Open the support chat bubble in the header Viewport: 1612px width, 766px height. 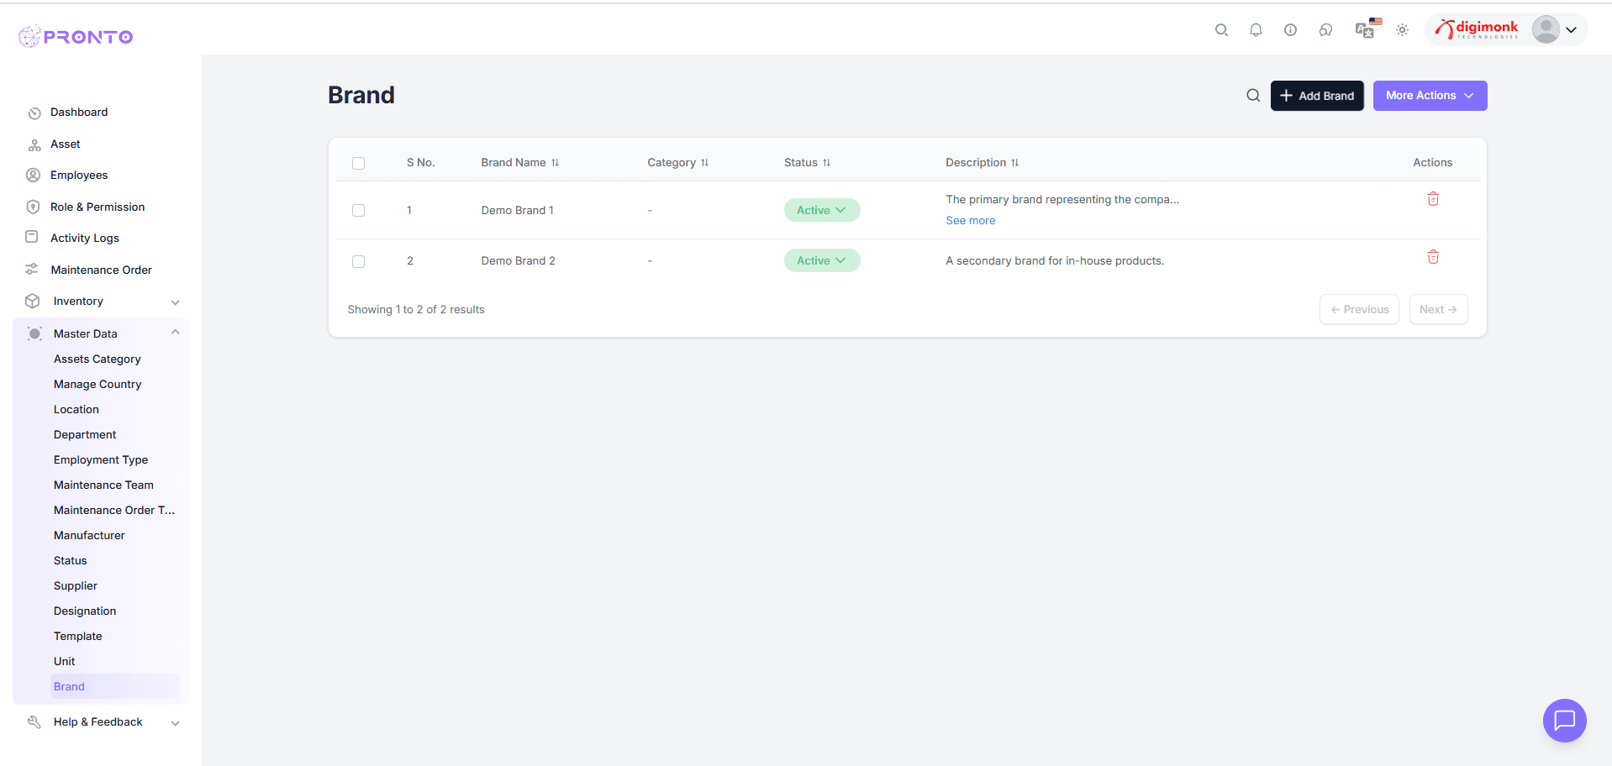[1325, 29]
